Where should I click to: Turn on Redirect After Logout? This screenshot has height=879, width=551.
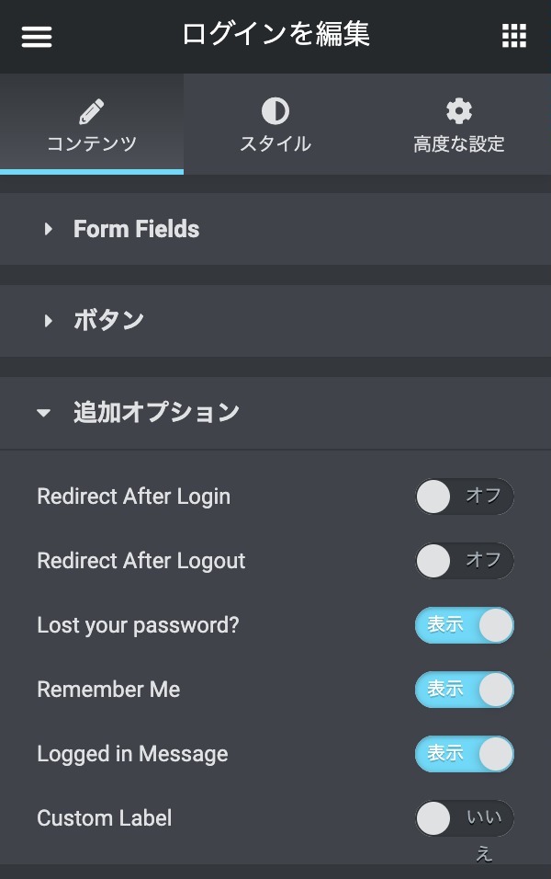click(x=464, y=561)
